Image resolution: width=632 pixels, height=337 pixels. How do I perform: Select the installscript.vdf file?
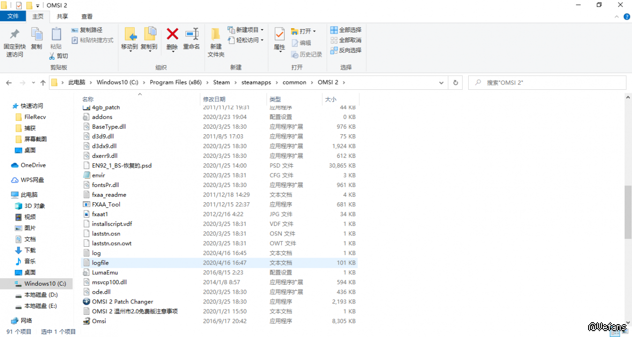pos(219,224)
